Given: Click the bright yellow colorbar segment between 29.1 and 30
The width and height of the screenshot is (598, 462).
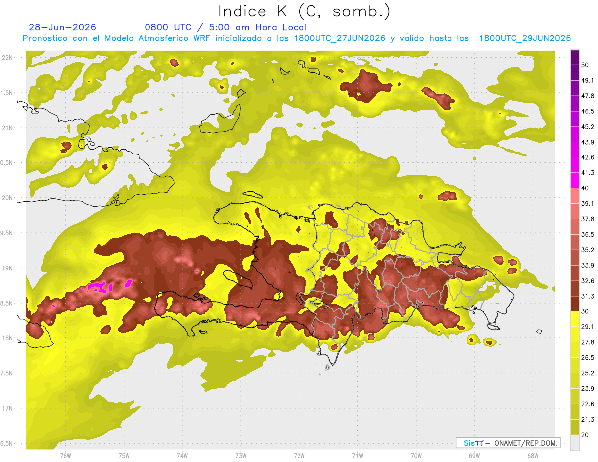Looking at the screenshot, I should coord(575,319).
